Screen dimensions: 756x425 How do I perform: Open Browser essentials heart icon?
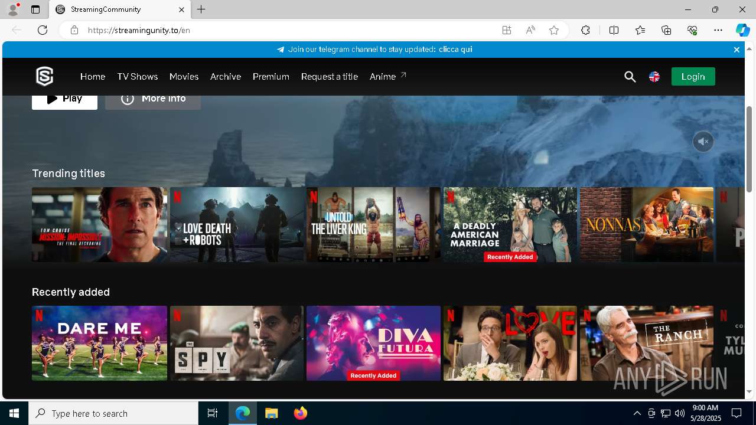pos(692,30)
